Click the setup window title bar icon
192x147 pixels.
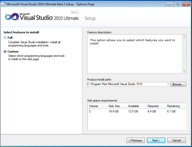coord(3,4)
